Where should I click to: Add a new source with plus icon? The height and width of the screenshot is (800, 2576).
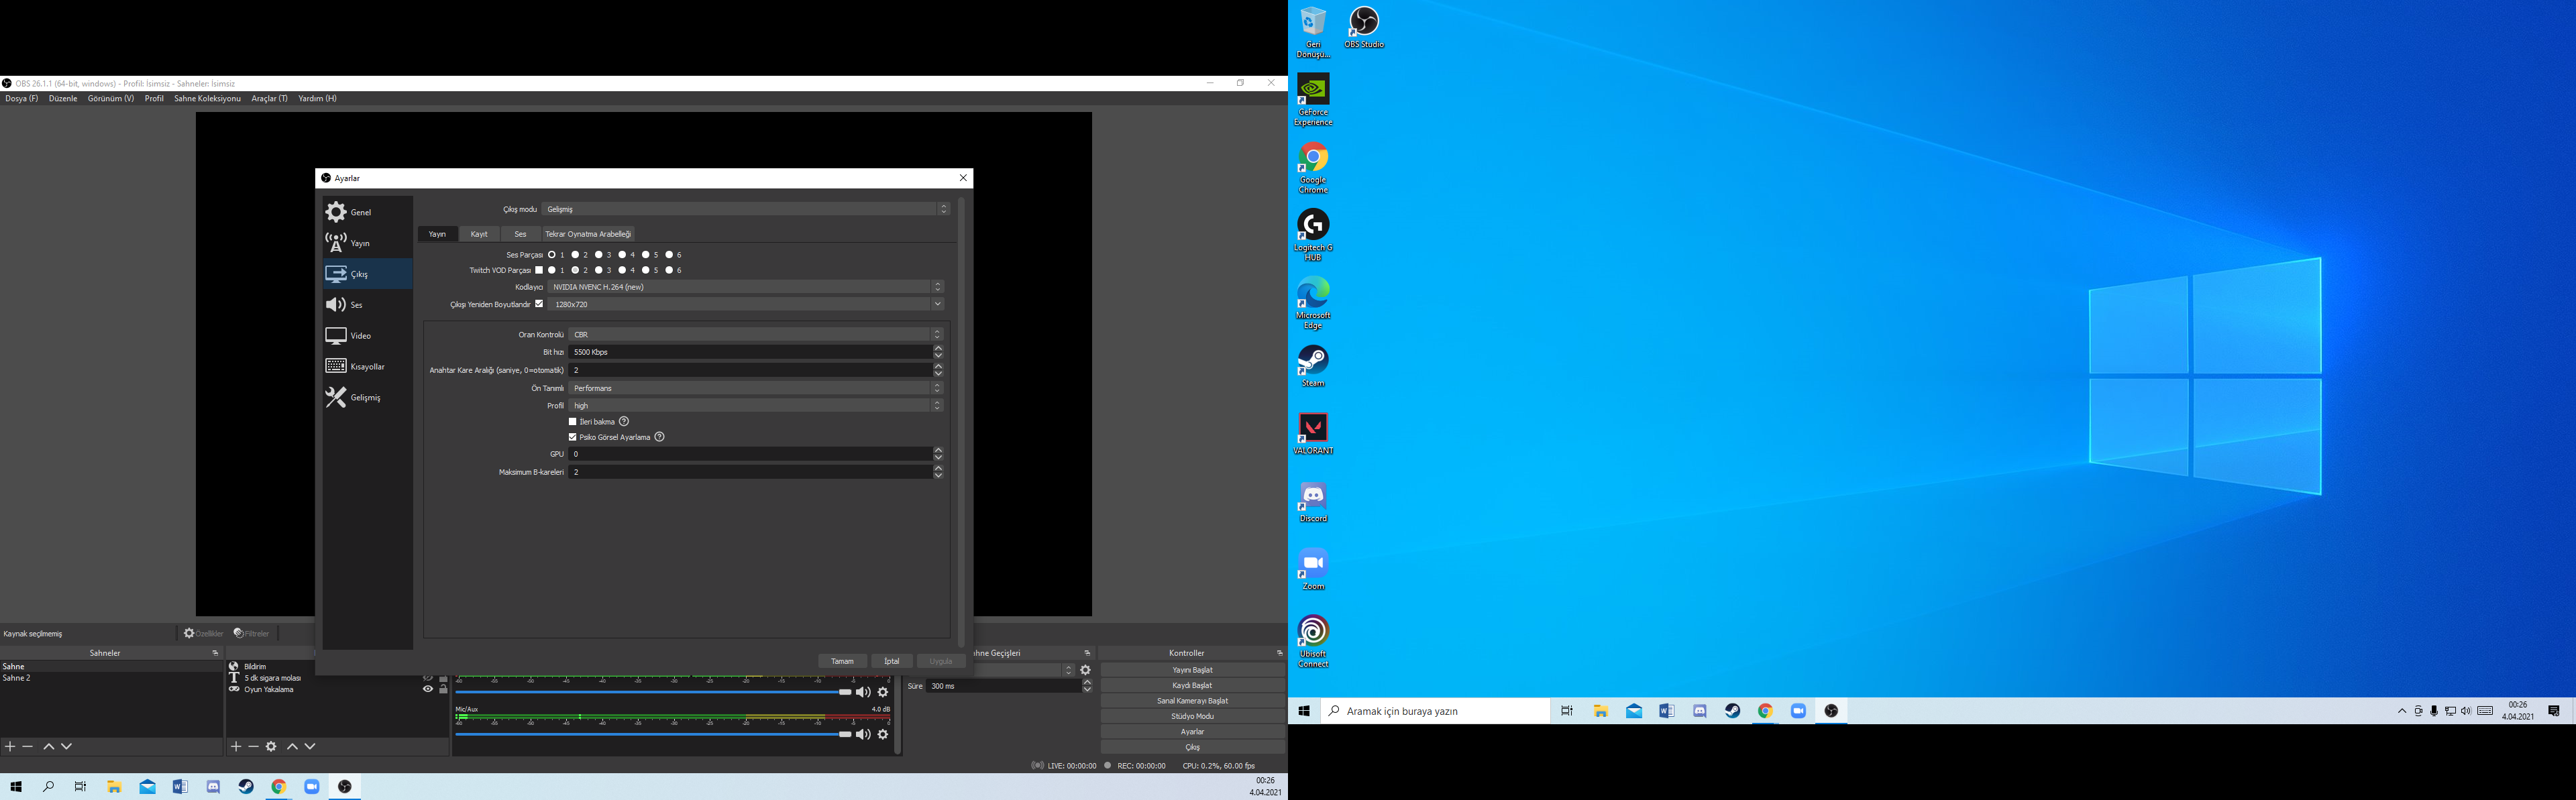coord(236,747)
